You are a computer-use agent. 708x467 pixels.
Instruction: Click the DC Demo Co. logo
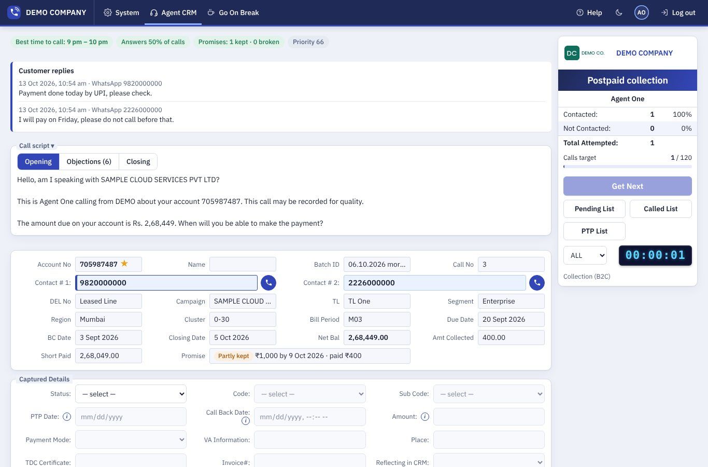(x=584, y=53)
